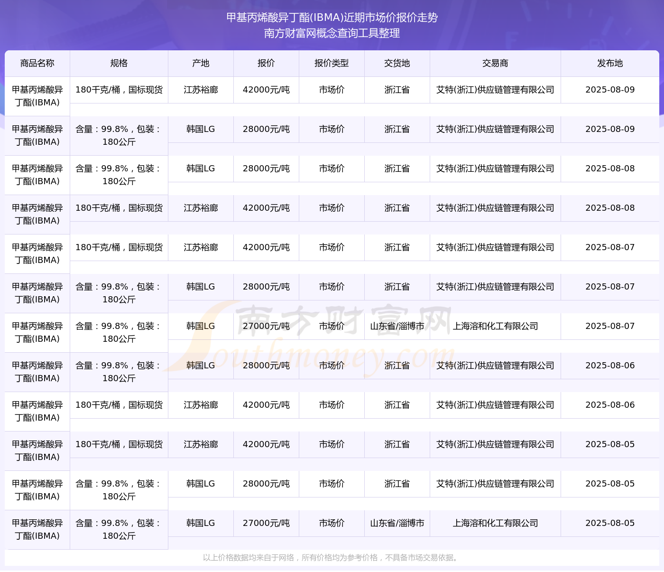Viewport: 664px width, 572px height.
Task: Click 42000元/吨 in the 2025-08-06 row
Action: click(266, 405)
